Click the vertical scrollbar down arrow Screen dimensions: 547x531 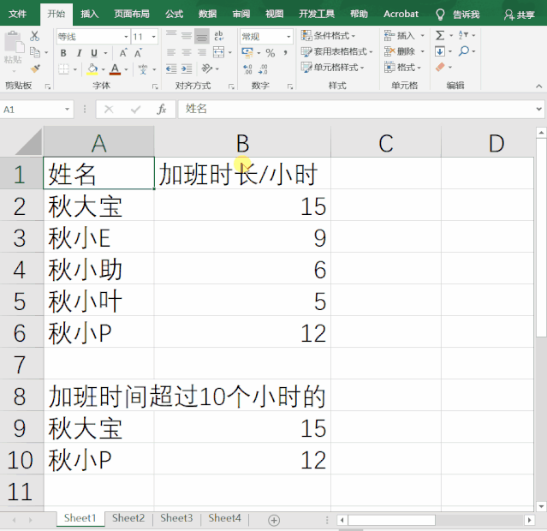[x=541, y=506]
